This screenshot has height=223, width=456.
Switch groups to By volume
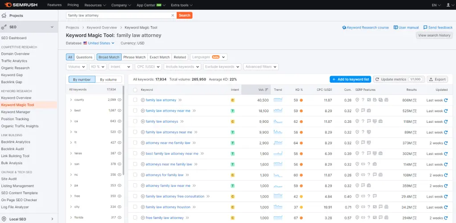[109, 79]
